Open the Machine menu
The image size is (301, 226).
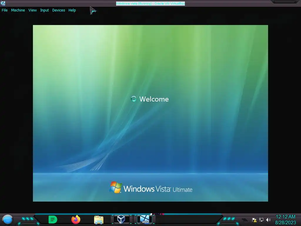18,10
